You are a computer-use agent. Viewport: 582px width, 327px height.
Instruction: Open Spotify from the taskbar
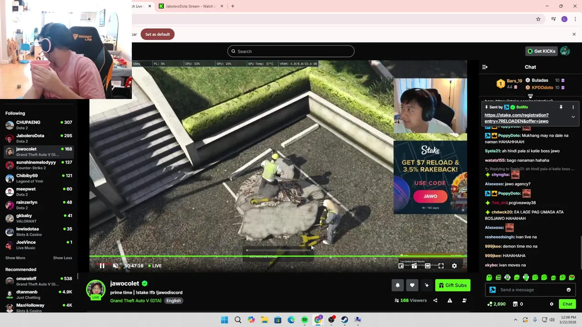pyautogui.click(x=305, y=320)
